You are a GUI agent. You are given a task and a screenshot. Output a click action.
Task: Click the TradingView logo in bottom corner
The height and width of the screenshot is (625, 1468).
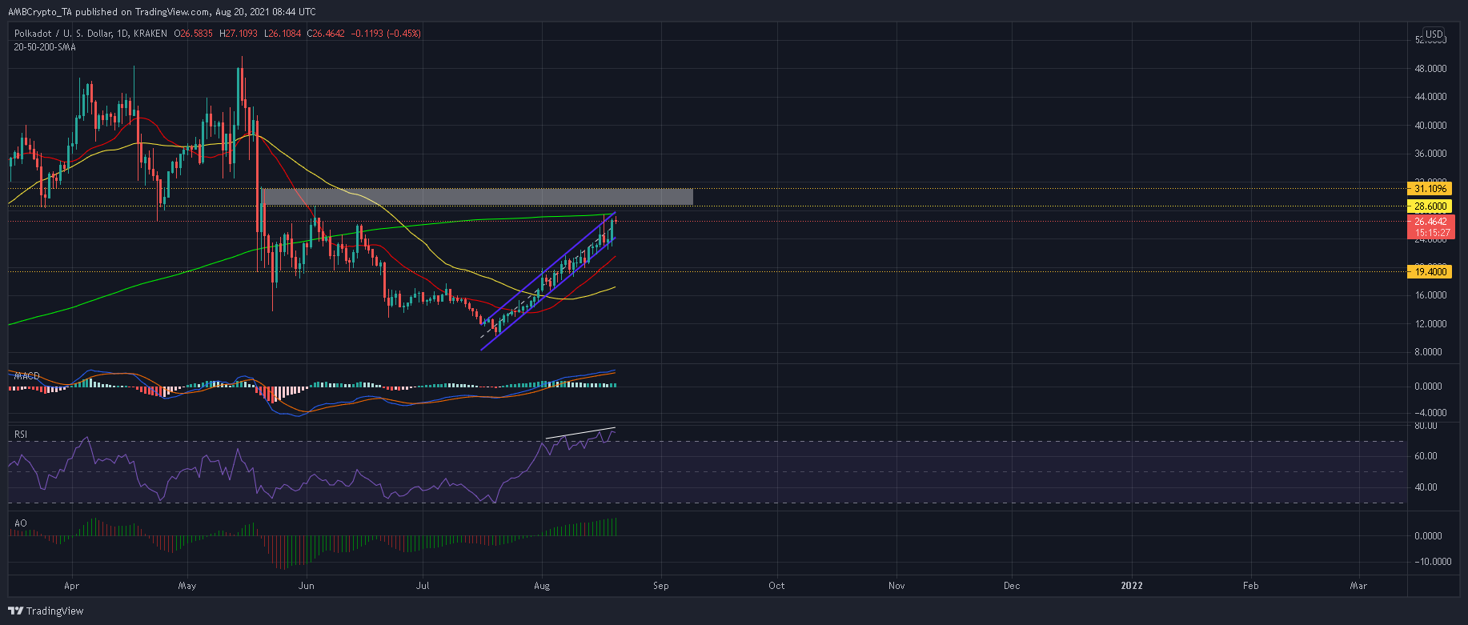pyautogui.click(x=46, y=611)
